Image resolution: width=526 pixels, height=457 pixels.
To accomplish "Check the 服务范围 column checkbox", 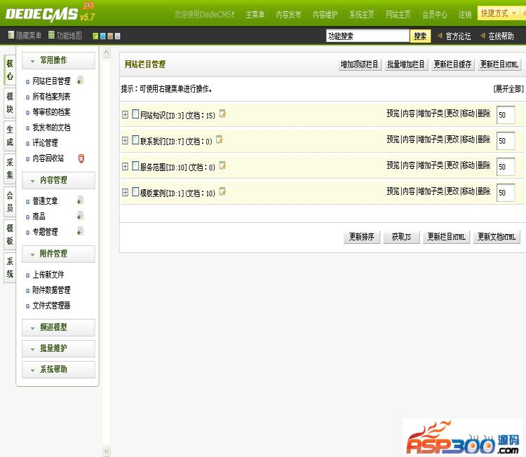I will tap(135, 165).
